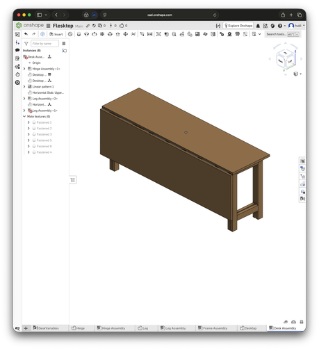
Task: Click the document menu hamburger icon
Action: [x=48, y=26]
